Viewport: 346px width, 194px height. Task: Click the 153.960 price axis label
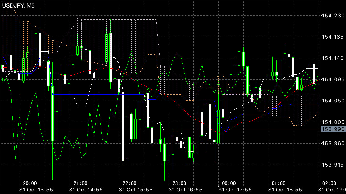(x=333, y=143)
